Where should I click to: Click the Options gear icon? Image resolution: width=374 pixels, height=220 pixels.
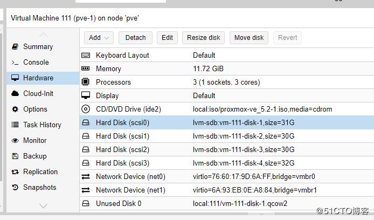[x=15, y=109]
